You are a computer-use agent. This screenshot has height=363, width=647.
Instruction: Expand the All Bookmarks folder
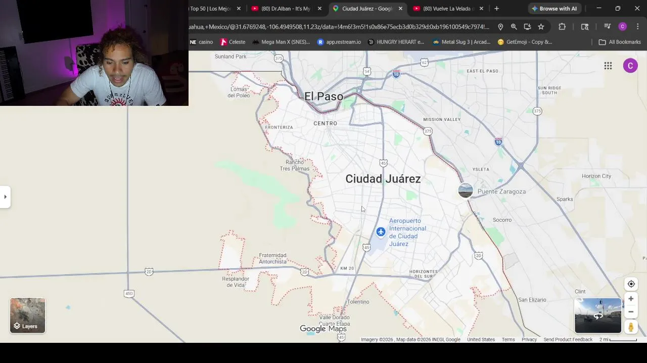click(620, 42)
